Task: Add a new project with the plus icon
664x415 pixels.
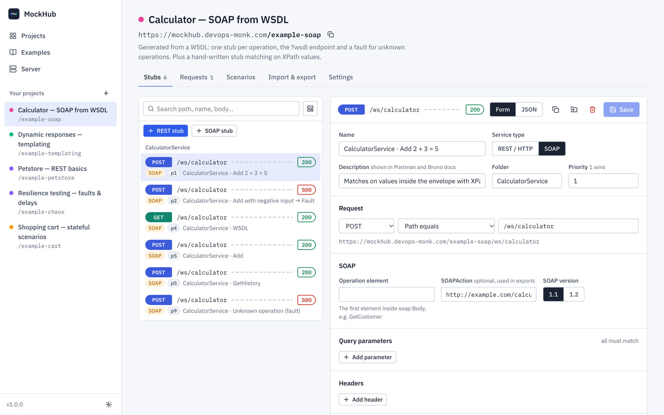Action: click(106, 93)
